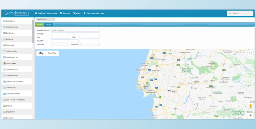
Task: Switch to the Demo tab
Action: [x=40, y=25]
